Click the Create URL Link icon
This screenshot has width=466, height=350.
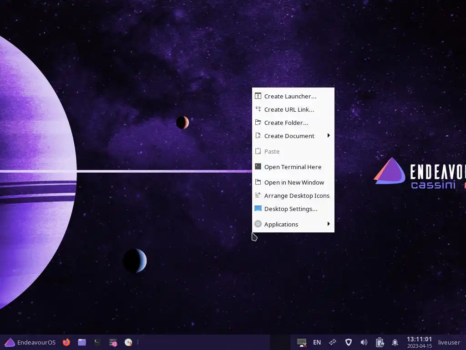(258, 109)
